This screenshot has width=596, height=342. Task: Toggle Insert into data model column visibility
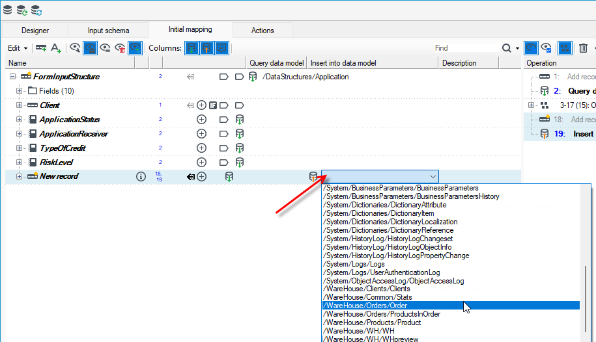click(x=206, y=48)
